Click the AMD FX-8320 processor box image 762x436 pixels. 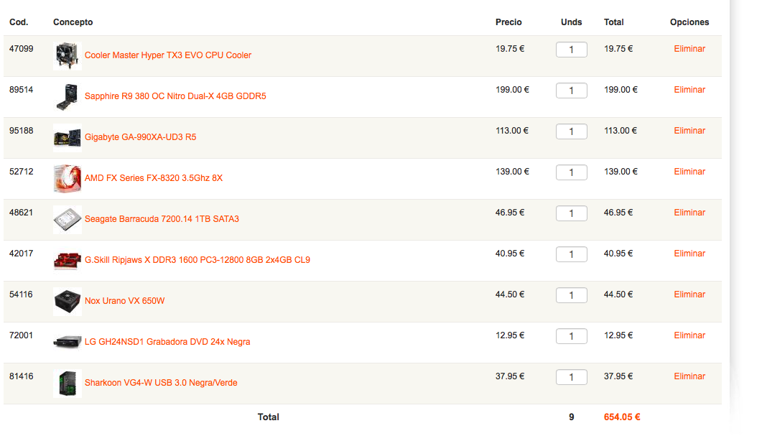tap(67, 178)
